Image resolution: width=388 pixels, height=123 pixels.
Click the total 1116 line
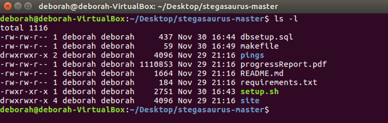click(24, 28)
